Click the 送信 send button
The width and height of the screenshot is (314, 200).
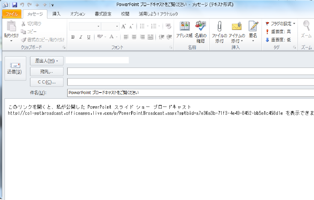16,68
